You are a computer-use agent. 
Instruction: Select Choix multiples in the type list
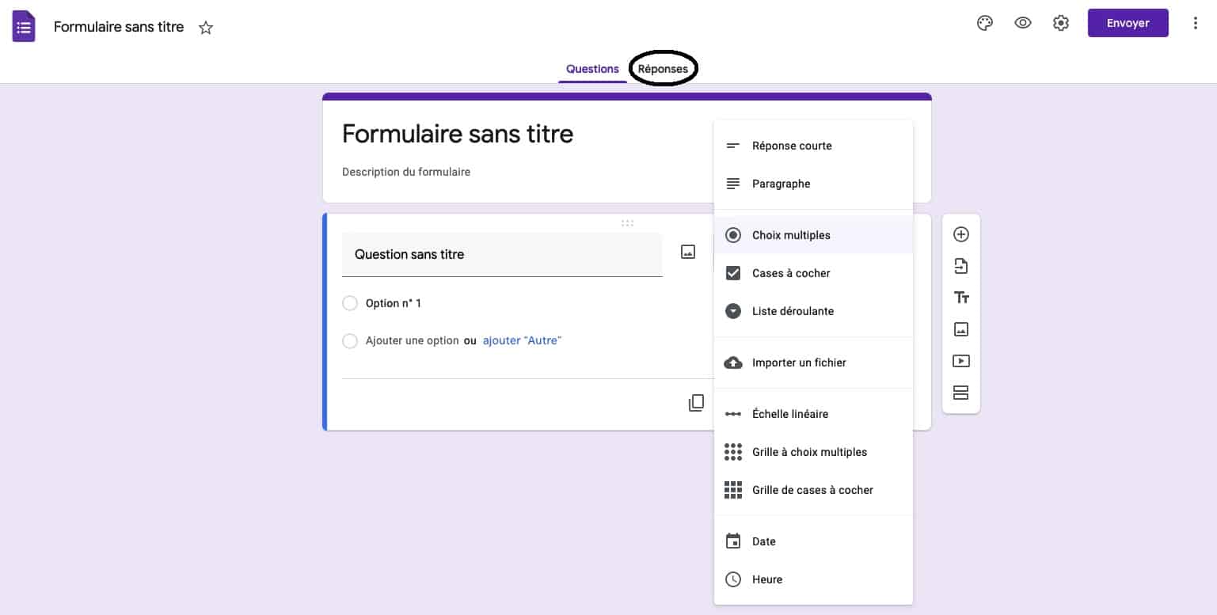coord(791,235)
